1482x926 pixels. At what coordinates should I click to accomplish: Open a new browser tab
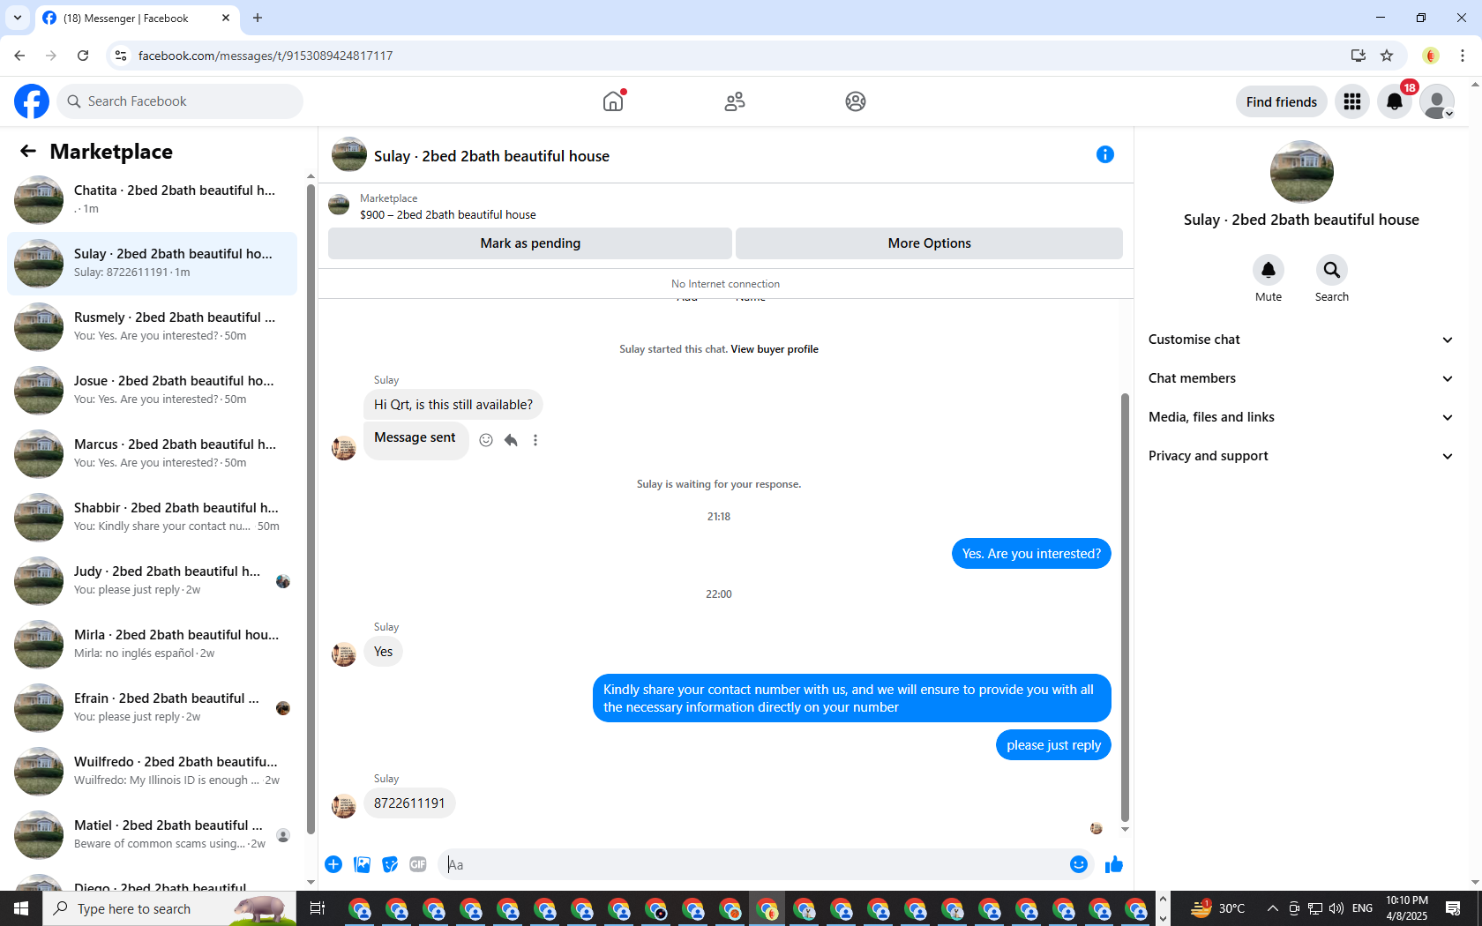258,18
